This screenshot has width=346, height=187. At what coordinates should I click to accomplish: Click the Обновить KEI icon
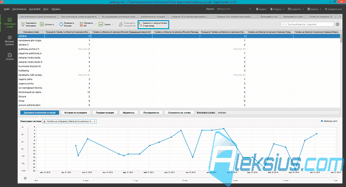coord(81,24)
